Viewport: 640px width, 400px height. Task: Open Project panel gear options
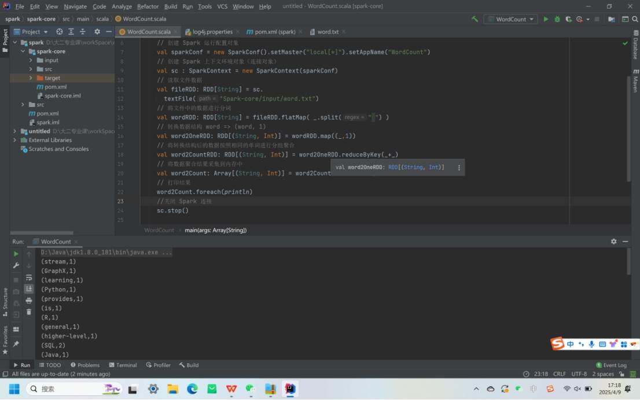click(x=97, y=31)
